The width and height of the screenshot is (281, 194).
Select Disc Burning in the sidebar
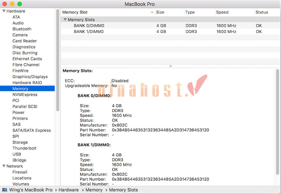25,53
